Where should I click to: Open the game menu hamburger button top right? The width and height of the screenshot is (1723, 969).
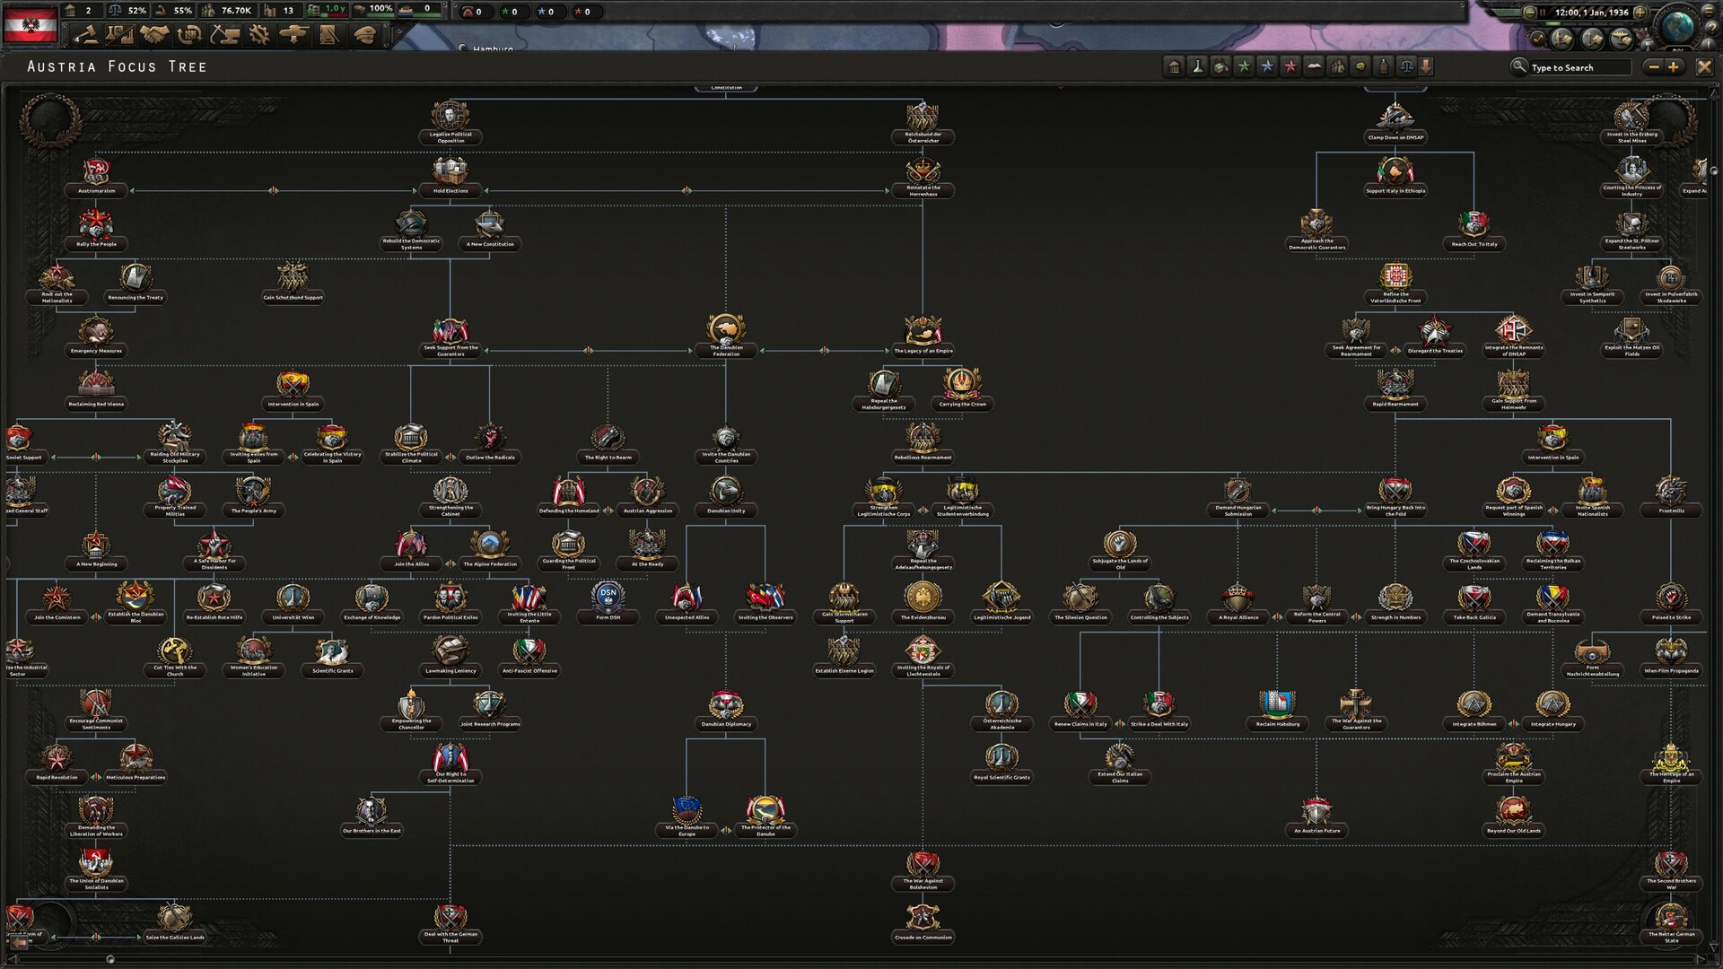pos(1710,11)
